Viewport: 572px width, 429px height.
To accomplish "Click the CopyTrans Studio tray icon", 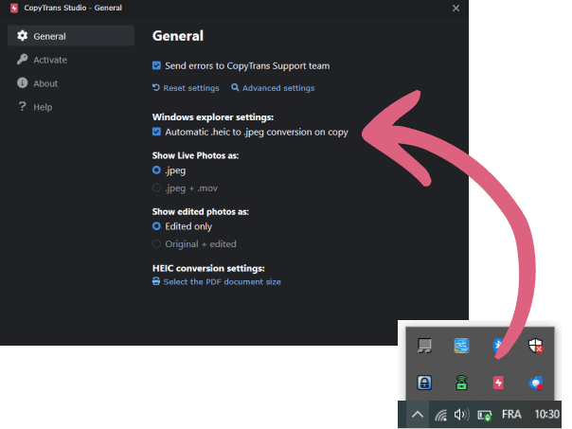I will coord(498,383).
